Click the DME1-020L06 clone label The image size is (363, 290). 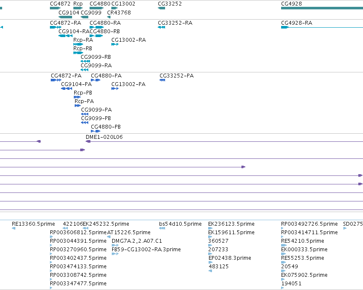pyautogui.click(x=104, y=137)
